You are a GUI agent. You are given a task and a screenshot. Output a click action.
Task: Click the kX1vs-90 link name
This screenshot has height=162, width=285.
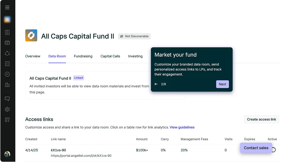pos(58,150)
